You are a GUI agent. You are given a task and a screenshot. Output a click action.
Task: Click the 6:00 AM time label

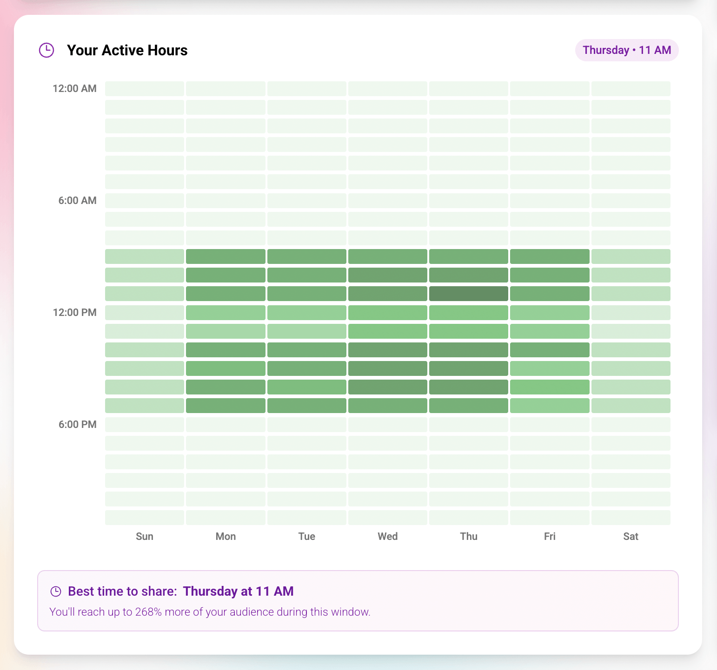tap(77, 200)
